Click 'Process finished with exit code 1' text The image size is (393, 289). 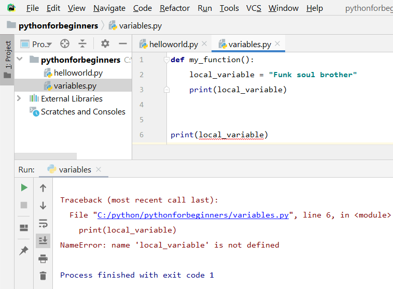pos(137,275)
